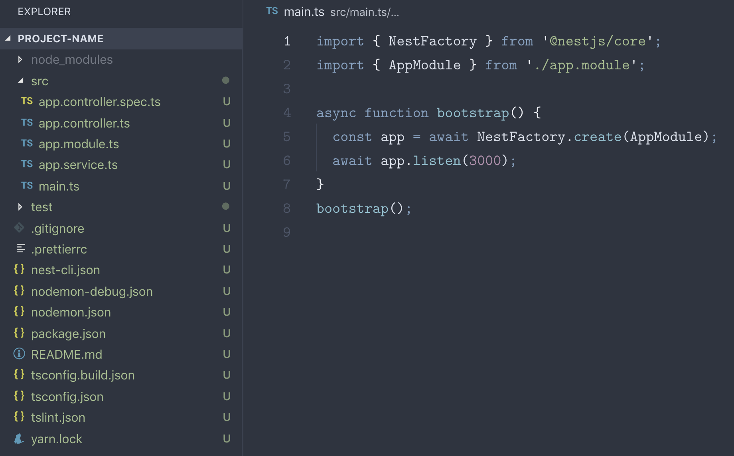Click line number 5 in the gutter

pos(287,137)
